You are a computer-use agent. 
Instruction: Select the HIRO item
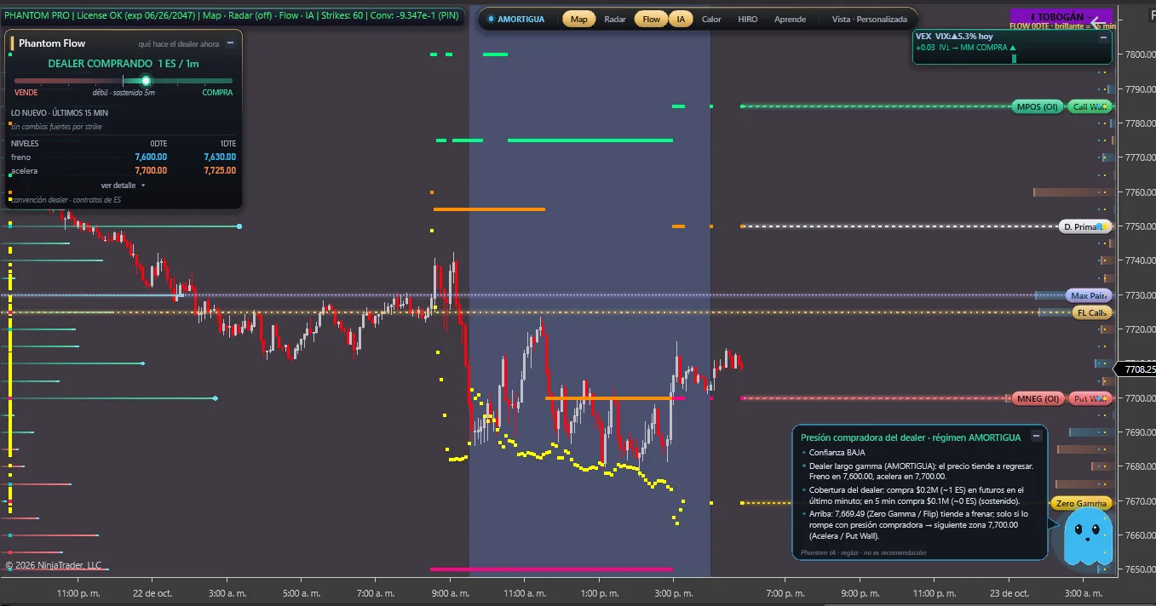747,19
